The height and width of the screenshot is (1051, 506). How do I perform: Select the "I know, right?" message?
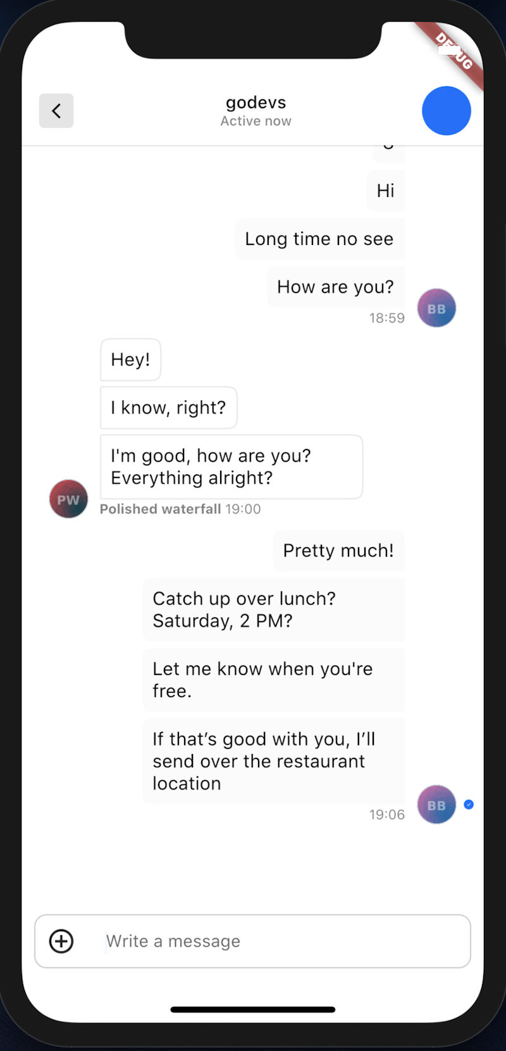pyautogui.click(x=168, y=408)
